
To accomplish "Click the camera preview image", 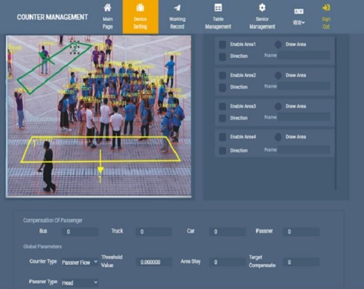I will (99, 116).
